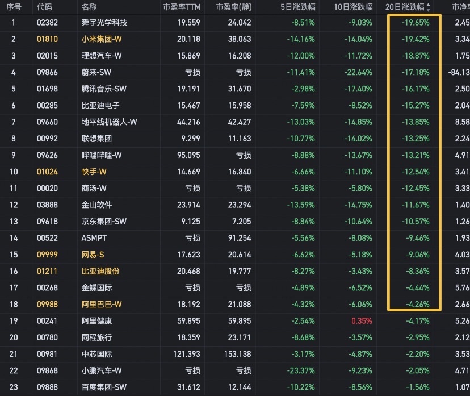
Task: Click the 名称 column header
Action: (89, 7)
